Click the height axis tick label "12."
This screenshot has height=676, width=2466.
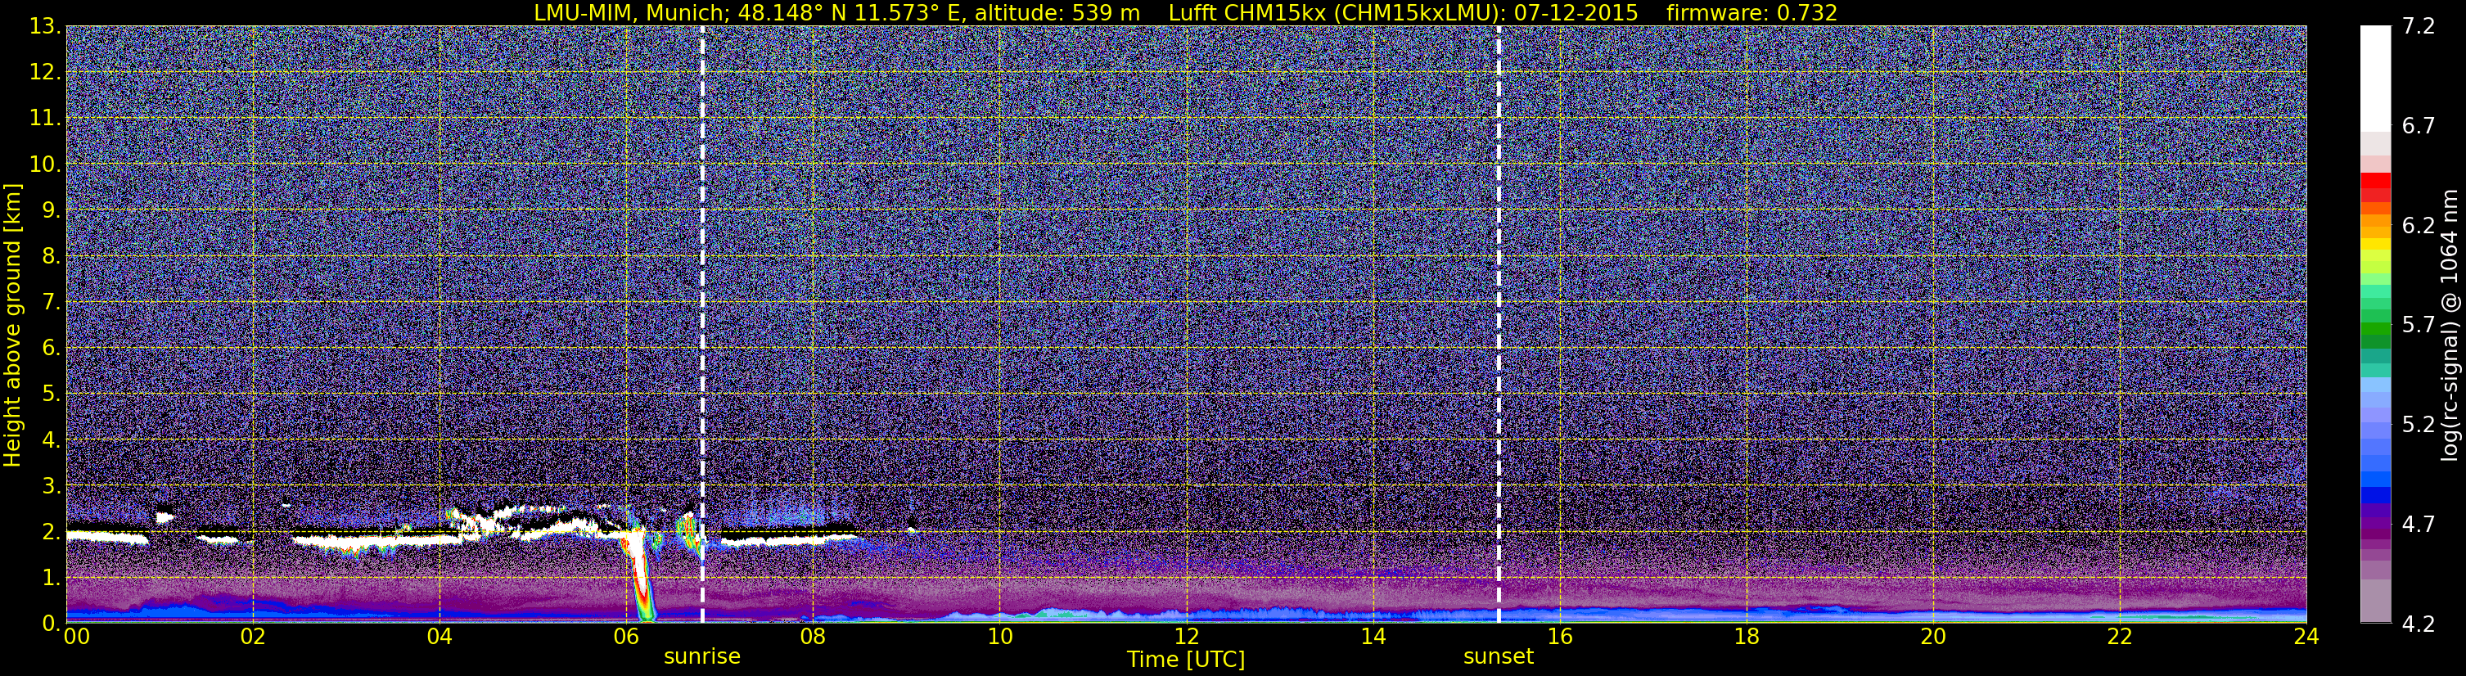[45, 73]
